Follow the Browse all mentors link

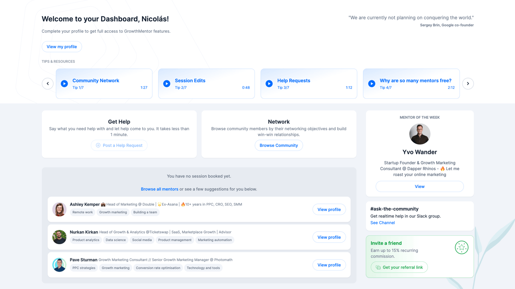[159, 189]
